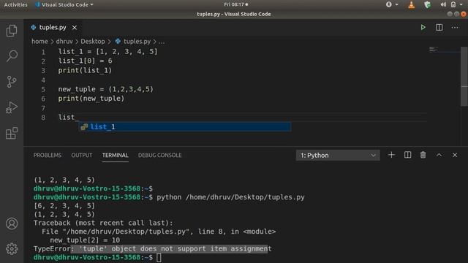This screenshot has height=263, width=468.
Task: Open the Search view in activity bar
Action: pyautogui.click(x=12, y=56)
